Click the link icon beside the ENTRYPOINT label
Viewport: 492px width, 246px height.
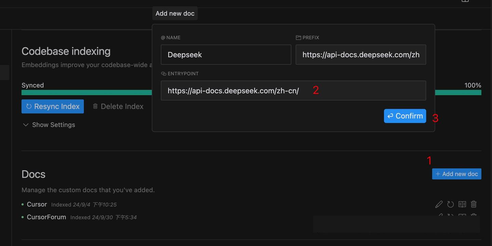click(x=163, y=74)
